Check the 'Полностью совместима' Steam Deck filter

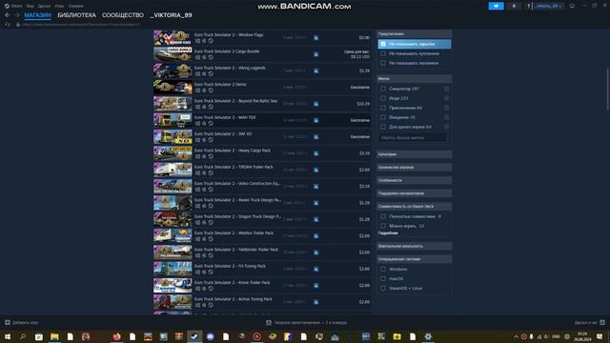click(x=383, y=216)
